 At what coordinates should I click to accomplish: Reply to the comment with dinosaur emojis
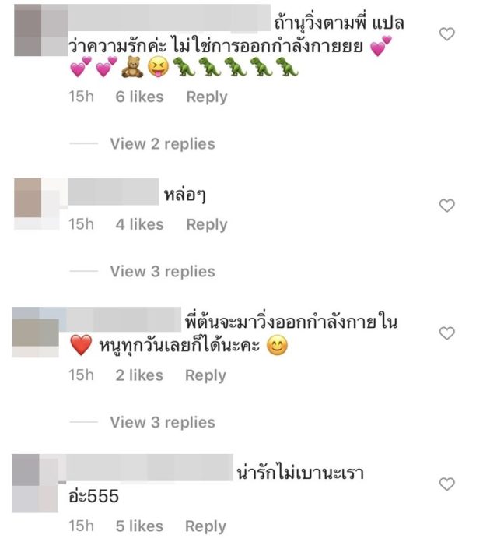pyautogui.click(x=207, y=97)
